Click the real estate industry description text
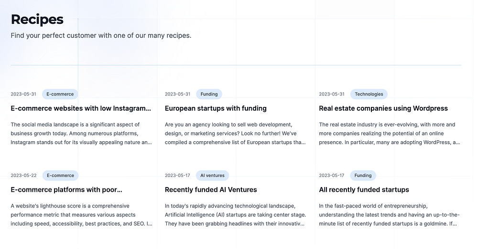 click(x=389, y=133)
